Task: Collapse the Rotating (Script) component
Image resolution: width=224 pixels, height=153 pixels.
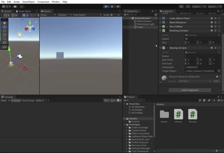Action: [160, 31]
